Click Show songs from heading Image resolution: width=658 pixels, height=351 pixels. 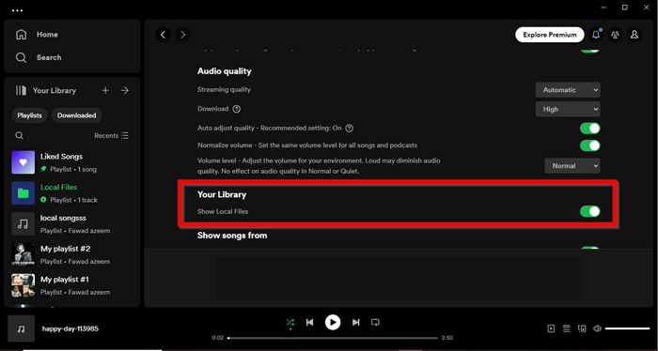[232, 236]
